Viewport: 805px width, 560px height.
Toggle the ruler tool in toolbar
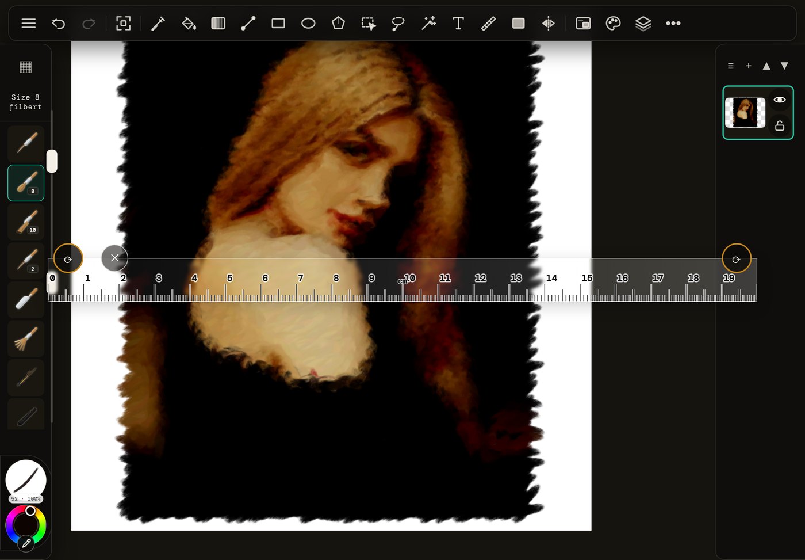click(x=488, y=24)
